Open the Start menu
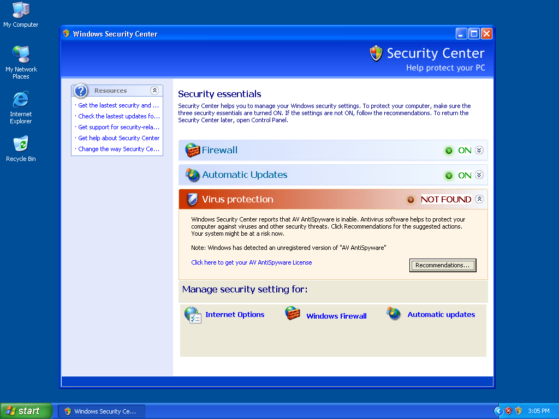559x419 pixels. click(26, 411)
